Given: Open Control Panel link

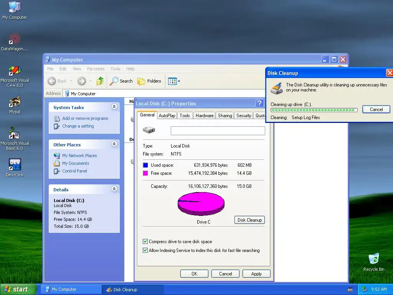Looking at the screenshot, I should (74, 171).
